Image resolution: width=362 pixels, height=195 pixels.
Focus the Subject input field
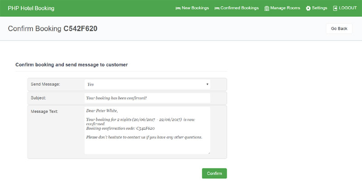147,98
